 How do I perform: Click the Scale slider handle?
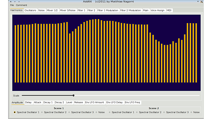74,96
